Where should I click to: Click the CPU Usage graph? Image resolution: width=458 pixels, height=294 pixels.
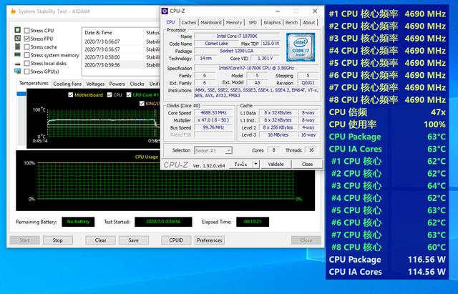click(x=165, y=180)
